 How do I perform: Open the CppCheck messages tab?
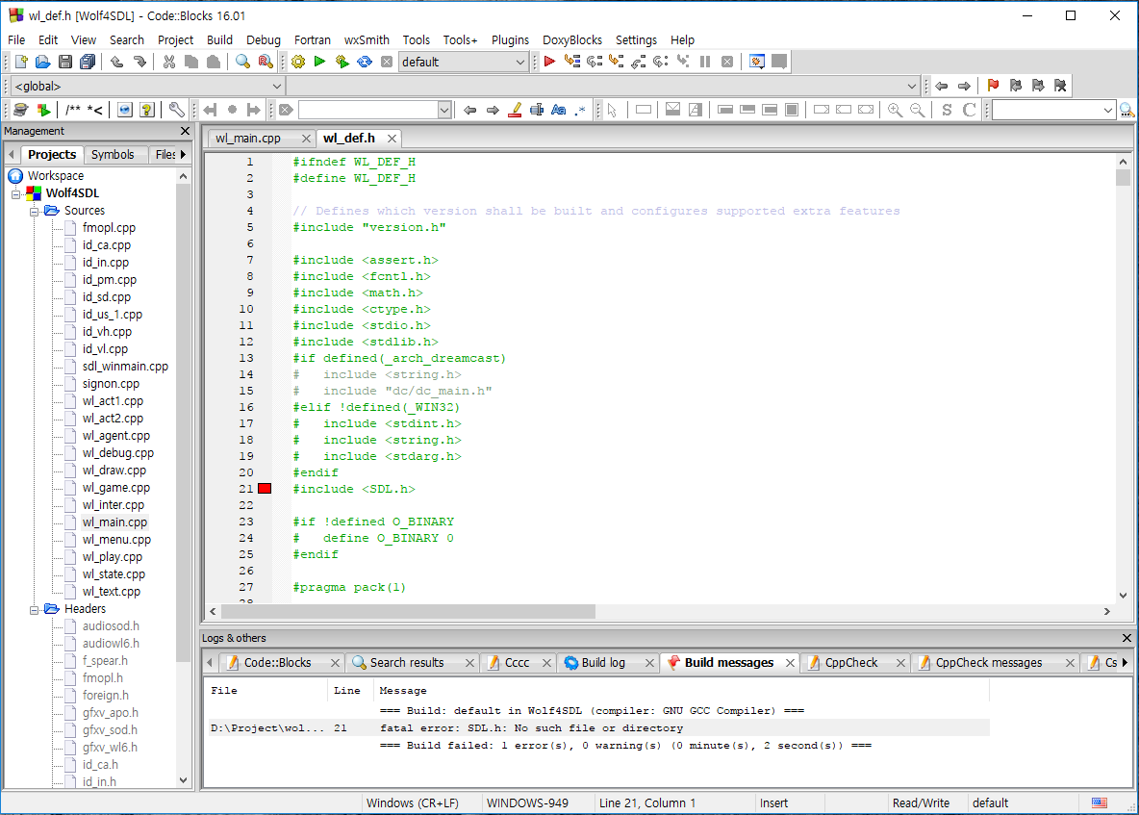989,662
